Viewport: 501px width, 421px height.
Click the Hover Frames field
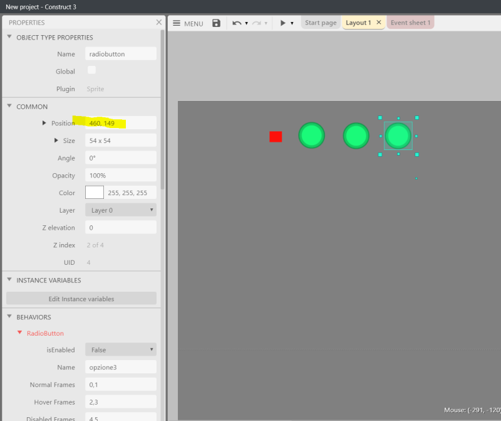[121, 402]
